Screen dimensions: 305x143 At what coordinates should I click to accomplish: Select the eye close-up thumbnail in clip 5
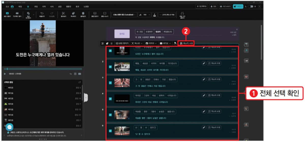coord(122,115)
